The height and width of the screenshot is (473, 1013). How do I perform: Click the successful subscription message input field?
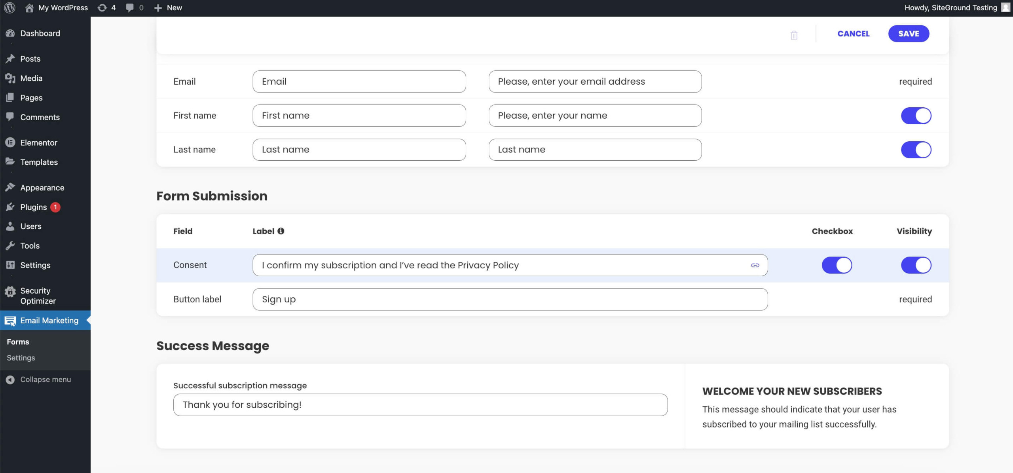tap(421, 405)
